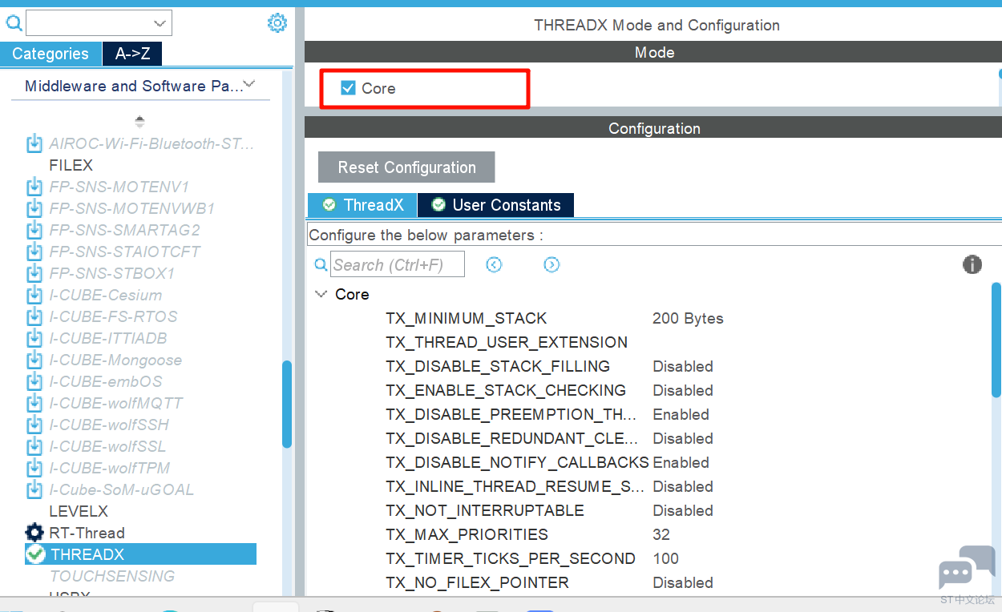Viewport: 1002px width, 612px height.
Task: Click the download icon beside FP-SNS-STBOX1
Action: click(34, 274)
